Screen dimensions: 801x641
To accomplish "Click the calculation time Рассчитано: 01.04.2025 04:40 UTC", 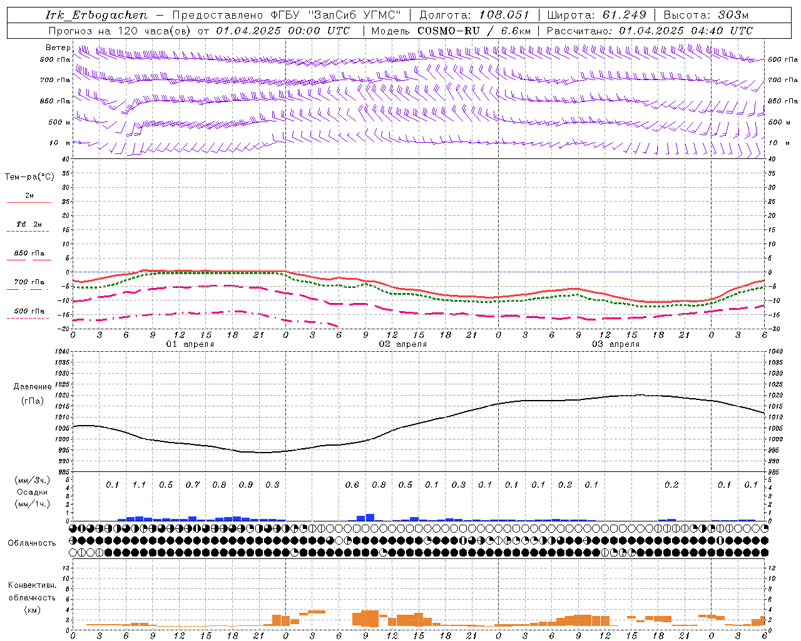I will pos(650,31).
